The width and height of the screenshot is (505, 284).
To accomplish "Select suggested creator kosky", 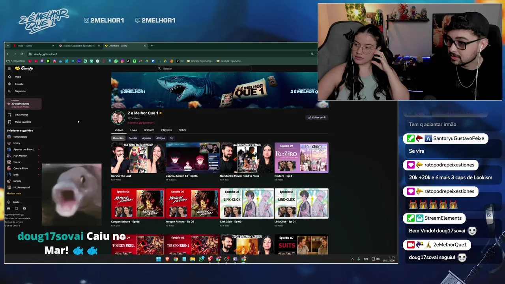I will pyautogui.click(x=17, y=143).
